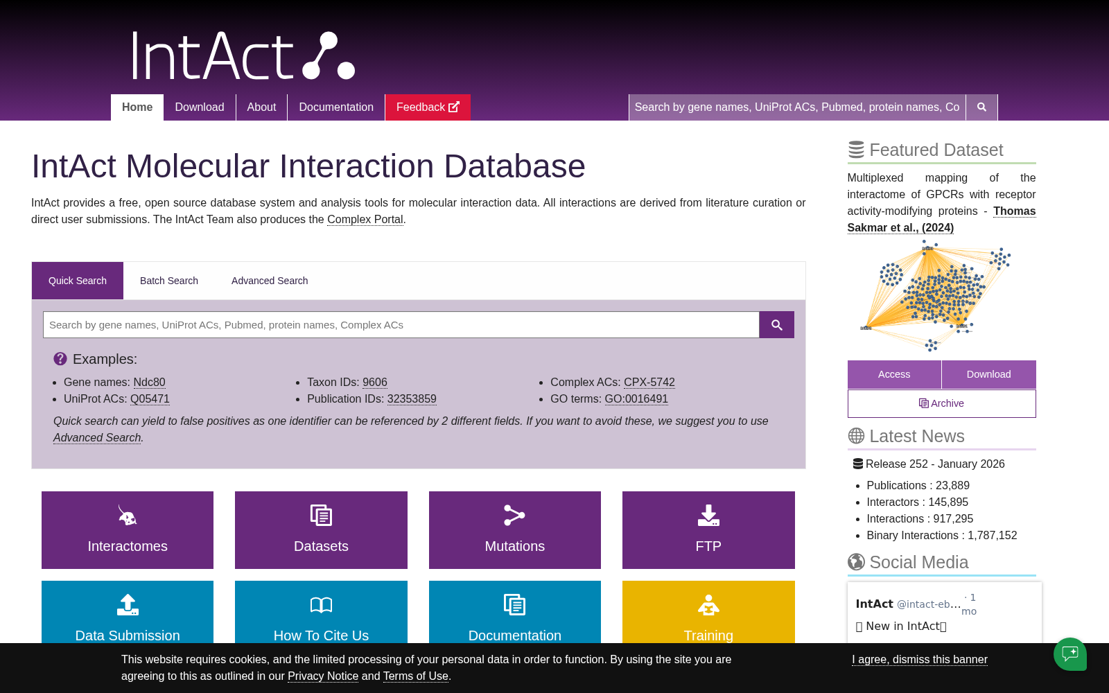Viewport: 1109px width, 693px height.
Task: Follow the italic Advanced Search link
Action: point(97,438)
